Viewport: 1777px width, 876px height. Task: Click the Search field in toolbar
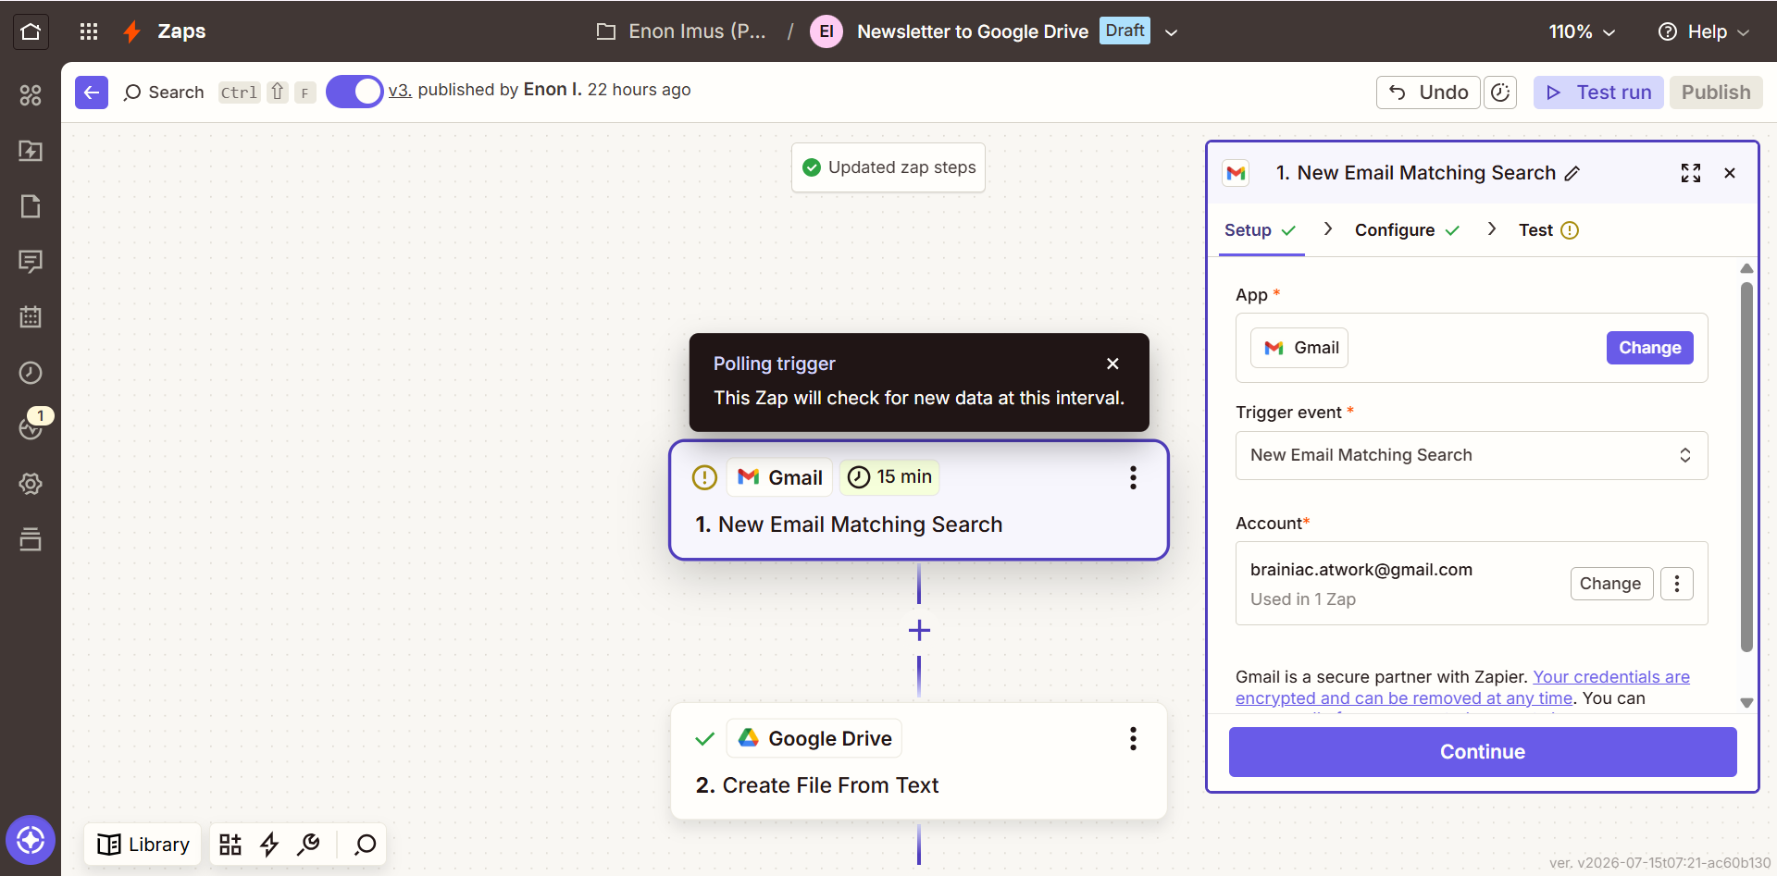[164, 93]
